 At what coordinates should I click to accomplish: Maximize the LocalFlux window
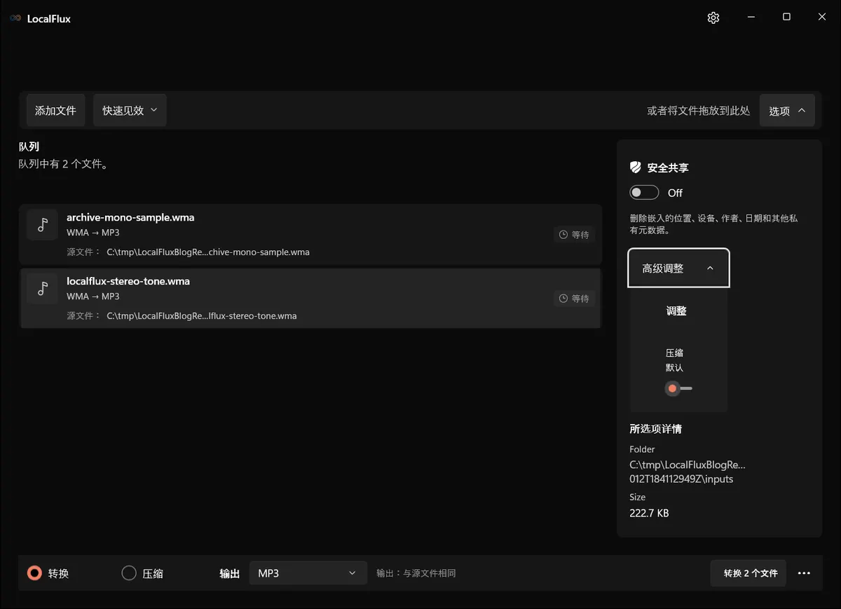pos(786,18)
